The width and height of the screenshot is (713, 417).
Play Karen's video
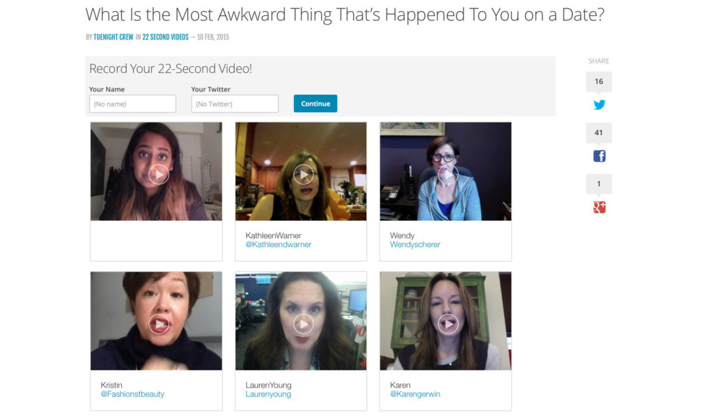(448, 324)
